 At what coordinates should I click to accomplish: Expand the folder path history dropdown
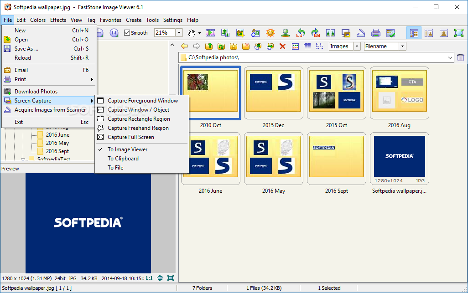tap(450, 57)
